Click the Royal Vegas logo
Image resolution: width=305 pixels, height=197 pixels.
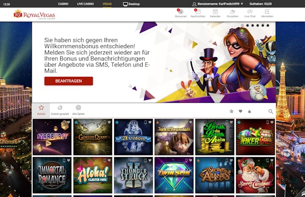tap(34, 14)
